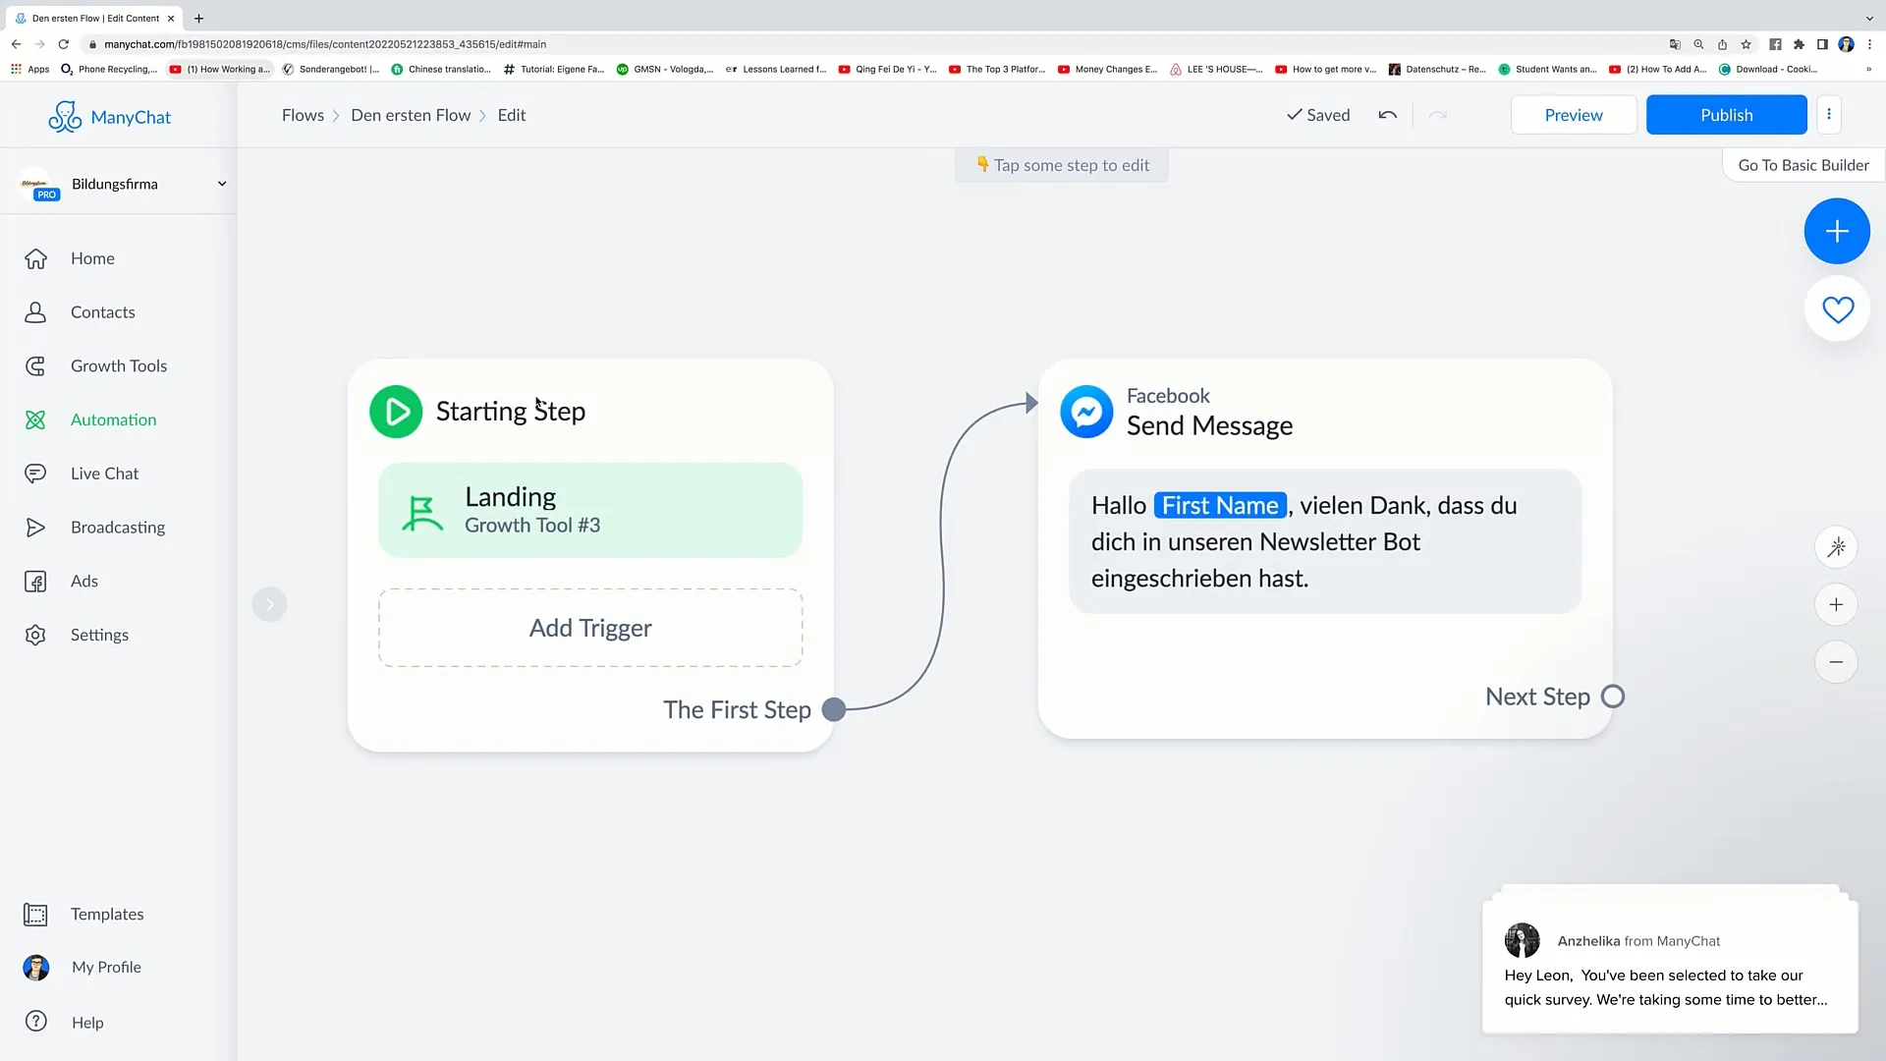Bookmark page with star icon

[1746, 44]
